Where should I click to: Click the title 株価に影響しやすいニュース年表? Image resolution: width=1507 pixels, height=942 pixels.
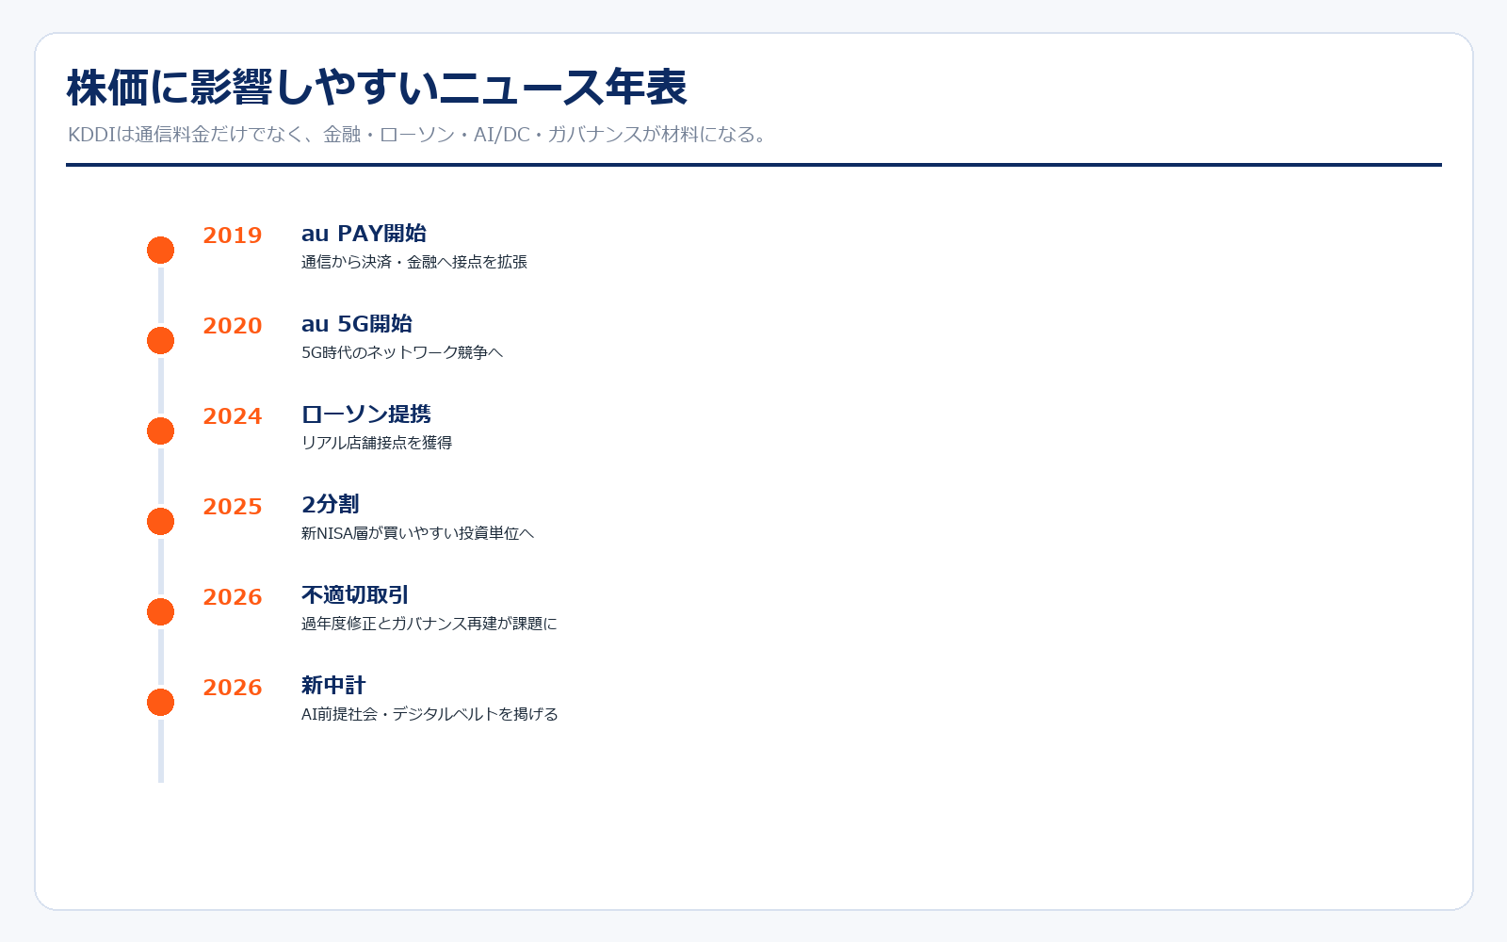tap(377, 88)
